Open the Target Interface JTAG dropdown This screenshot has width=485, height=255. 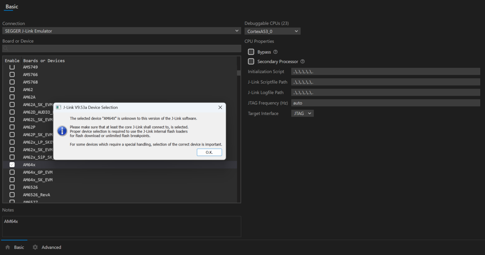[302, 113]
